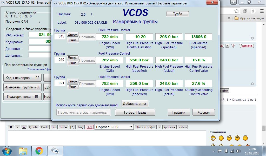Viewport: 266px width, 156px height.
Task: Toggle italic i formatting button
Action: [x=17, y=127]
